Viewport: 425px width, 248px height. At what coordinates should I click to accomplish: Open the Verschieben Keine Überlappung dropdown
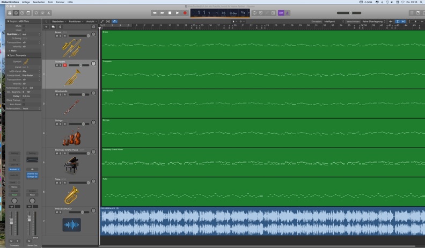pyautogui.click(x=374, y=21)
